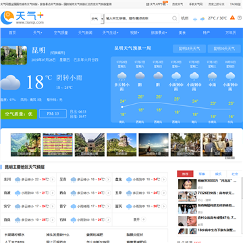Switch to the 娱乐 news tab

pyautogui.click(x=218, y=174)
